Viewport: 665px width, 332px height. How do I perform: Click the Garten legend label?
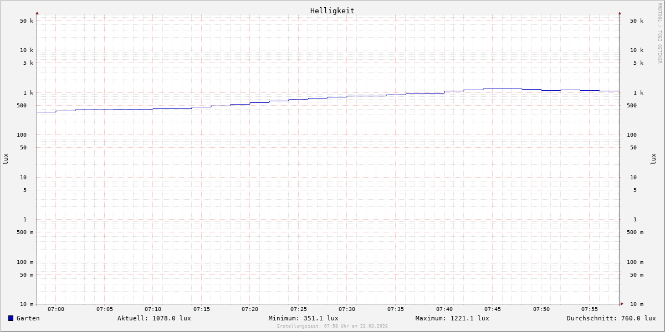click(x=28, y=318)
